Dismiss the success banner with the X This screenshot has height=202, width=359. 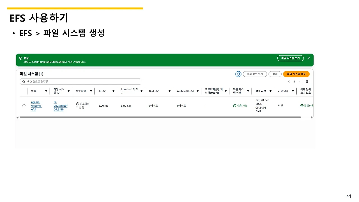pyautogui.click(x=309, y=58)
